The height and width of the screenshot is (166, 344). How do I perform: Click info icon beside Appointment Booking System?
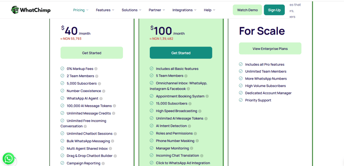[x=207, y=96]
